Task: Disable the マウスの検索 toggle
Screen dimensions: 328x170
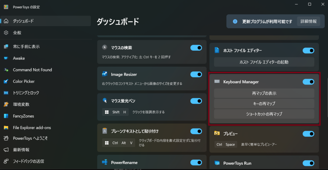Action: (196, 48)
